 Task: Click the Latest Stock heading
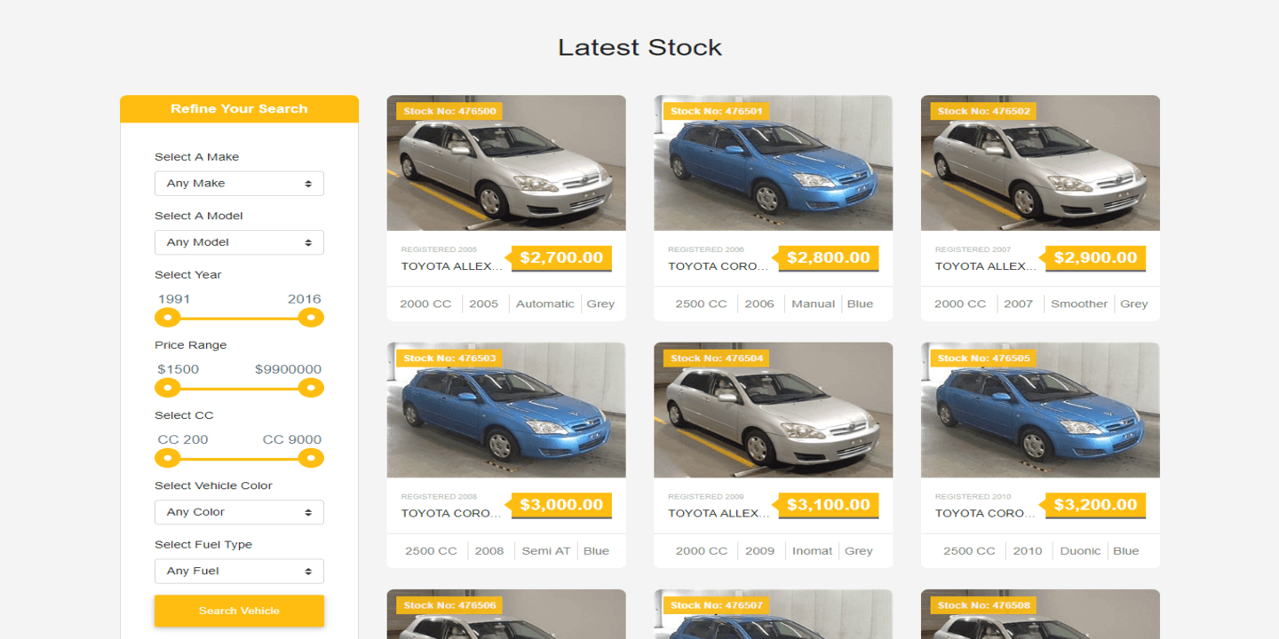click(x=639, y=47)
